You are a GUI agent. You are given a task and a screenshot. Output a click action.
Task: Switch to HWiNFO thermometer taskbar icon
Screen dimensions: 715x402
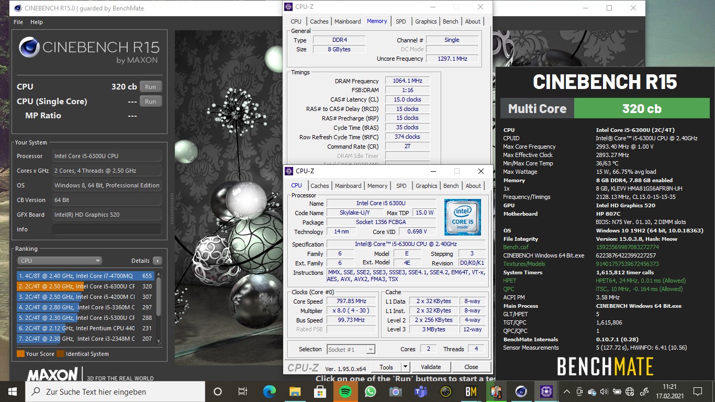click(x=496, y=392)
